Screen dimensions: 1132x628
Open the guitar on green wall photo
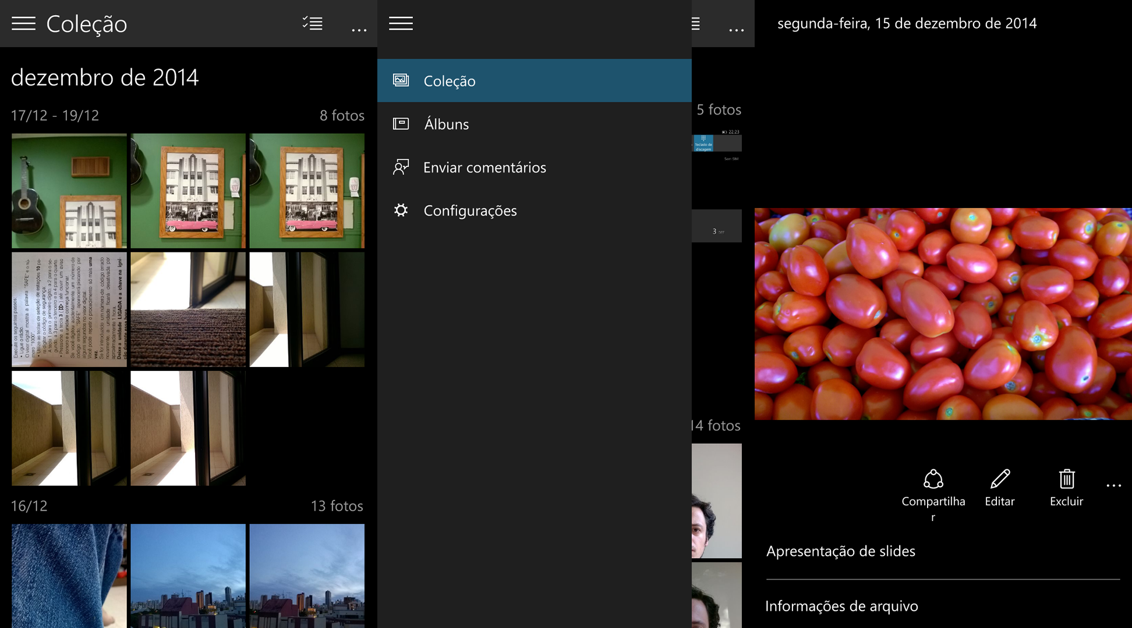[69, 191]
